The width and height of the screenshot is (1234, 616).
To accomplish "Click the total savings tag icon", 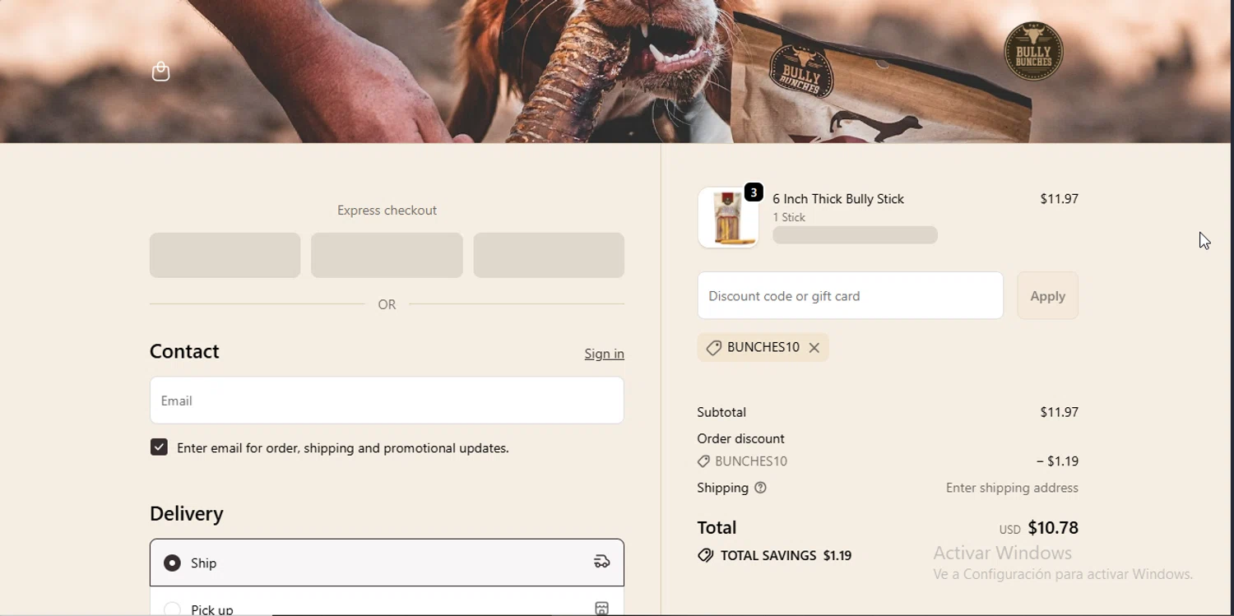I will [705, 556].
